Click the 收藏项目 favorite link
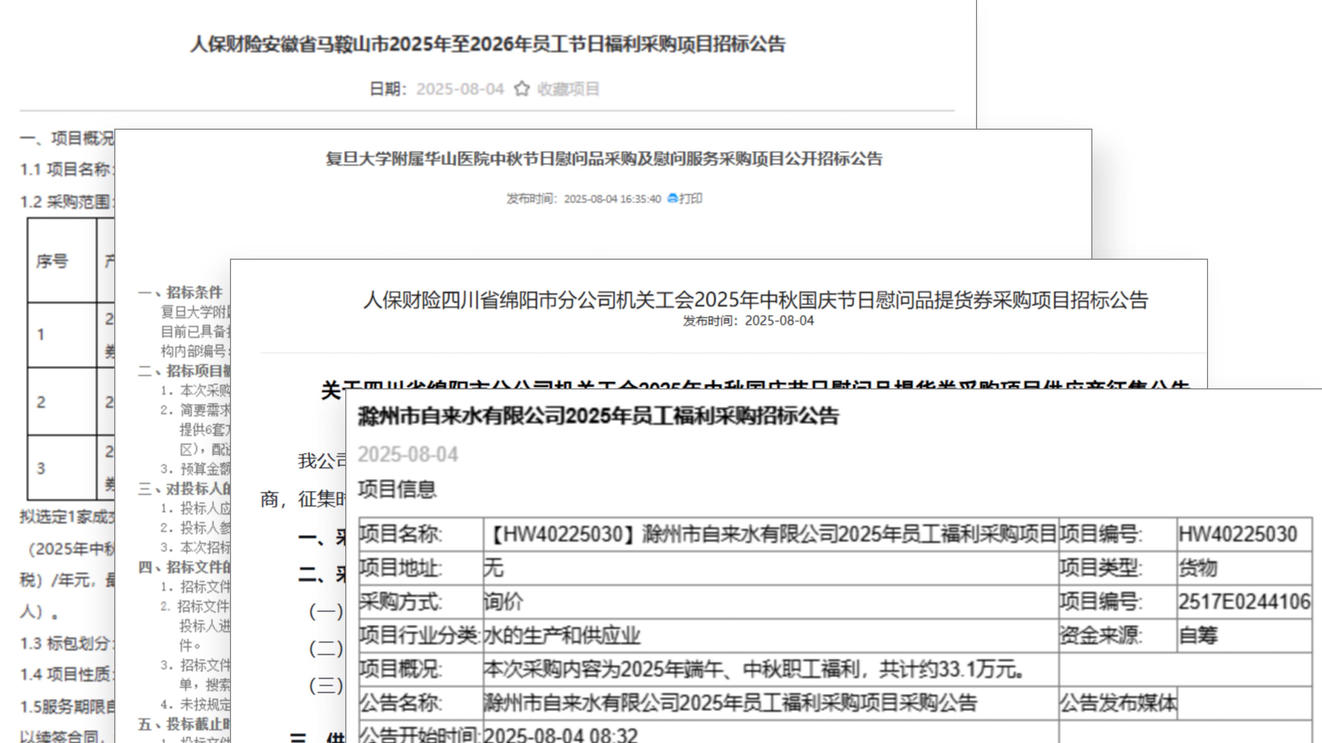 click(x=568, y=89)
